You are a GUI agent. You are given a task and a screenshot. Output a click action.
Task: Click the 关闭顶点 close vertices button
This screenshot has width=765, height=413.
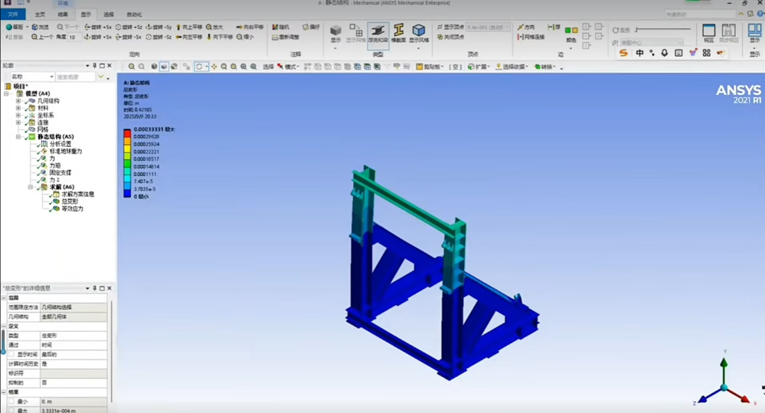[x=450, y=37]
